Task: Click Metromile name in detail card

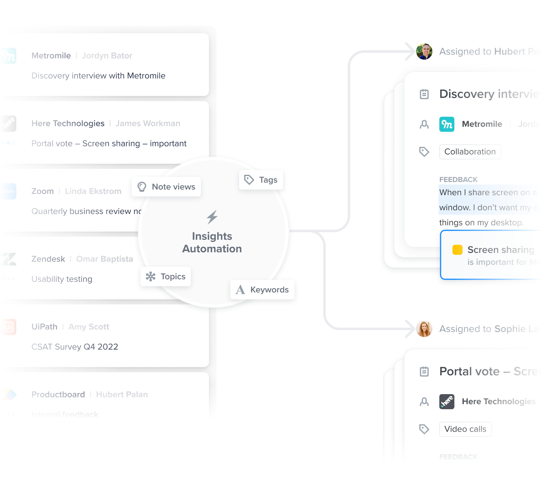Action: pyautogui.click(x=482, y=124)
